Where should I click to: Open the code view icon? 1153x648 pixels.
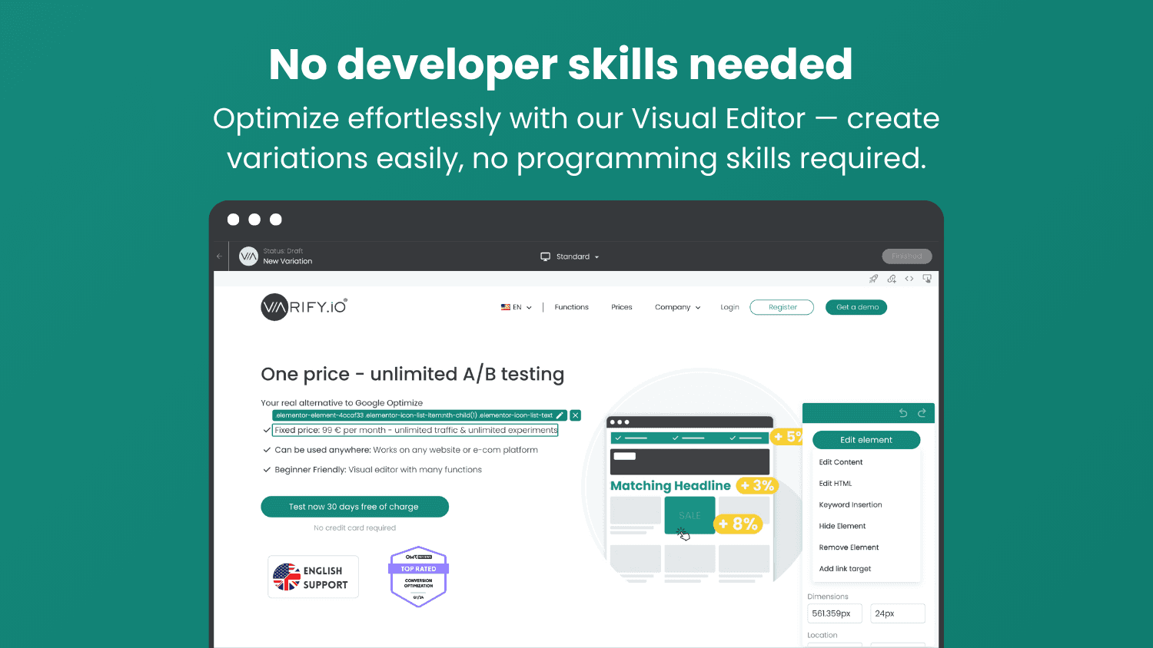909,279
